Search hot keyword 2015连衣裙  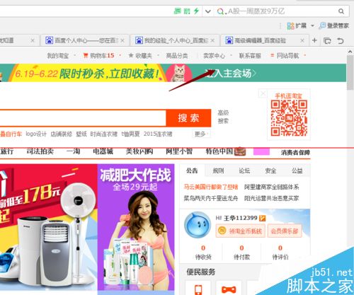point(158,134)
